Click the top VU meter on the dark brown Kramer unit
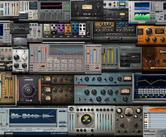Viewport: 166px width, 137px height. click(x=48, y=79)
